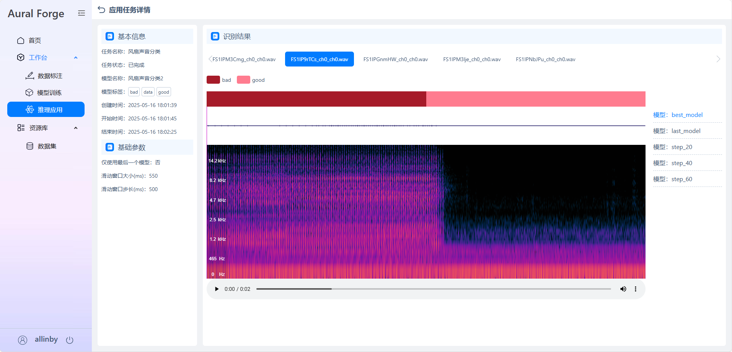Click the audio progress seek bar
Viewport: 732px width, 352px height.
tap(434, 289)
